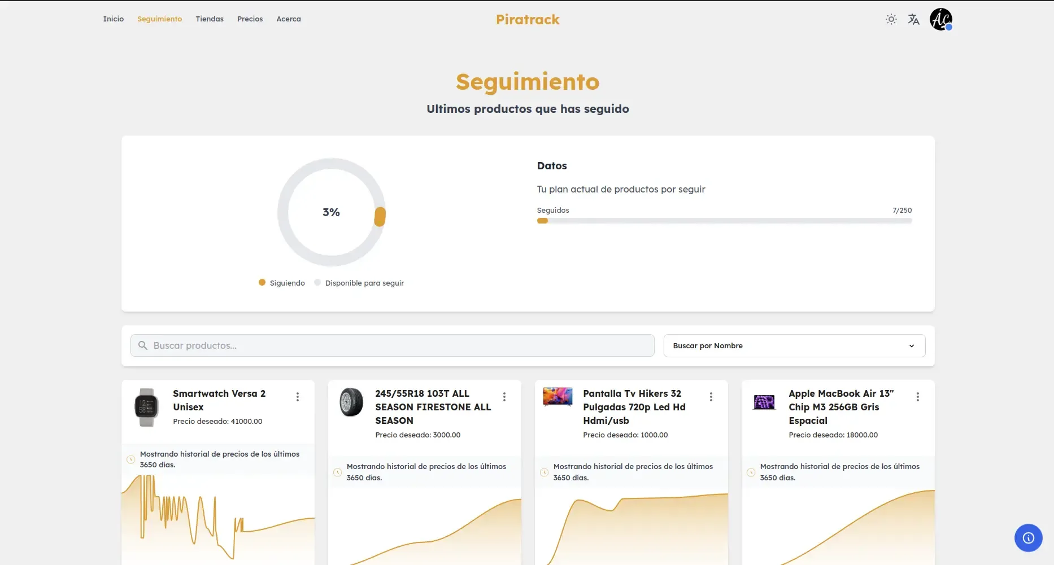Toggle the Siguiendo chart legend
Viewport: 1054px width, 565px height.
click(x=282, y=283)
